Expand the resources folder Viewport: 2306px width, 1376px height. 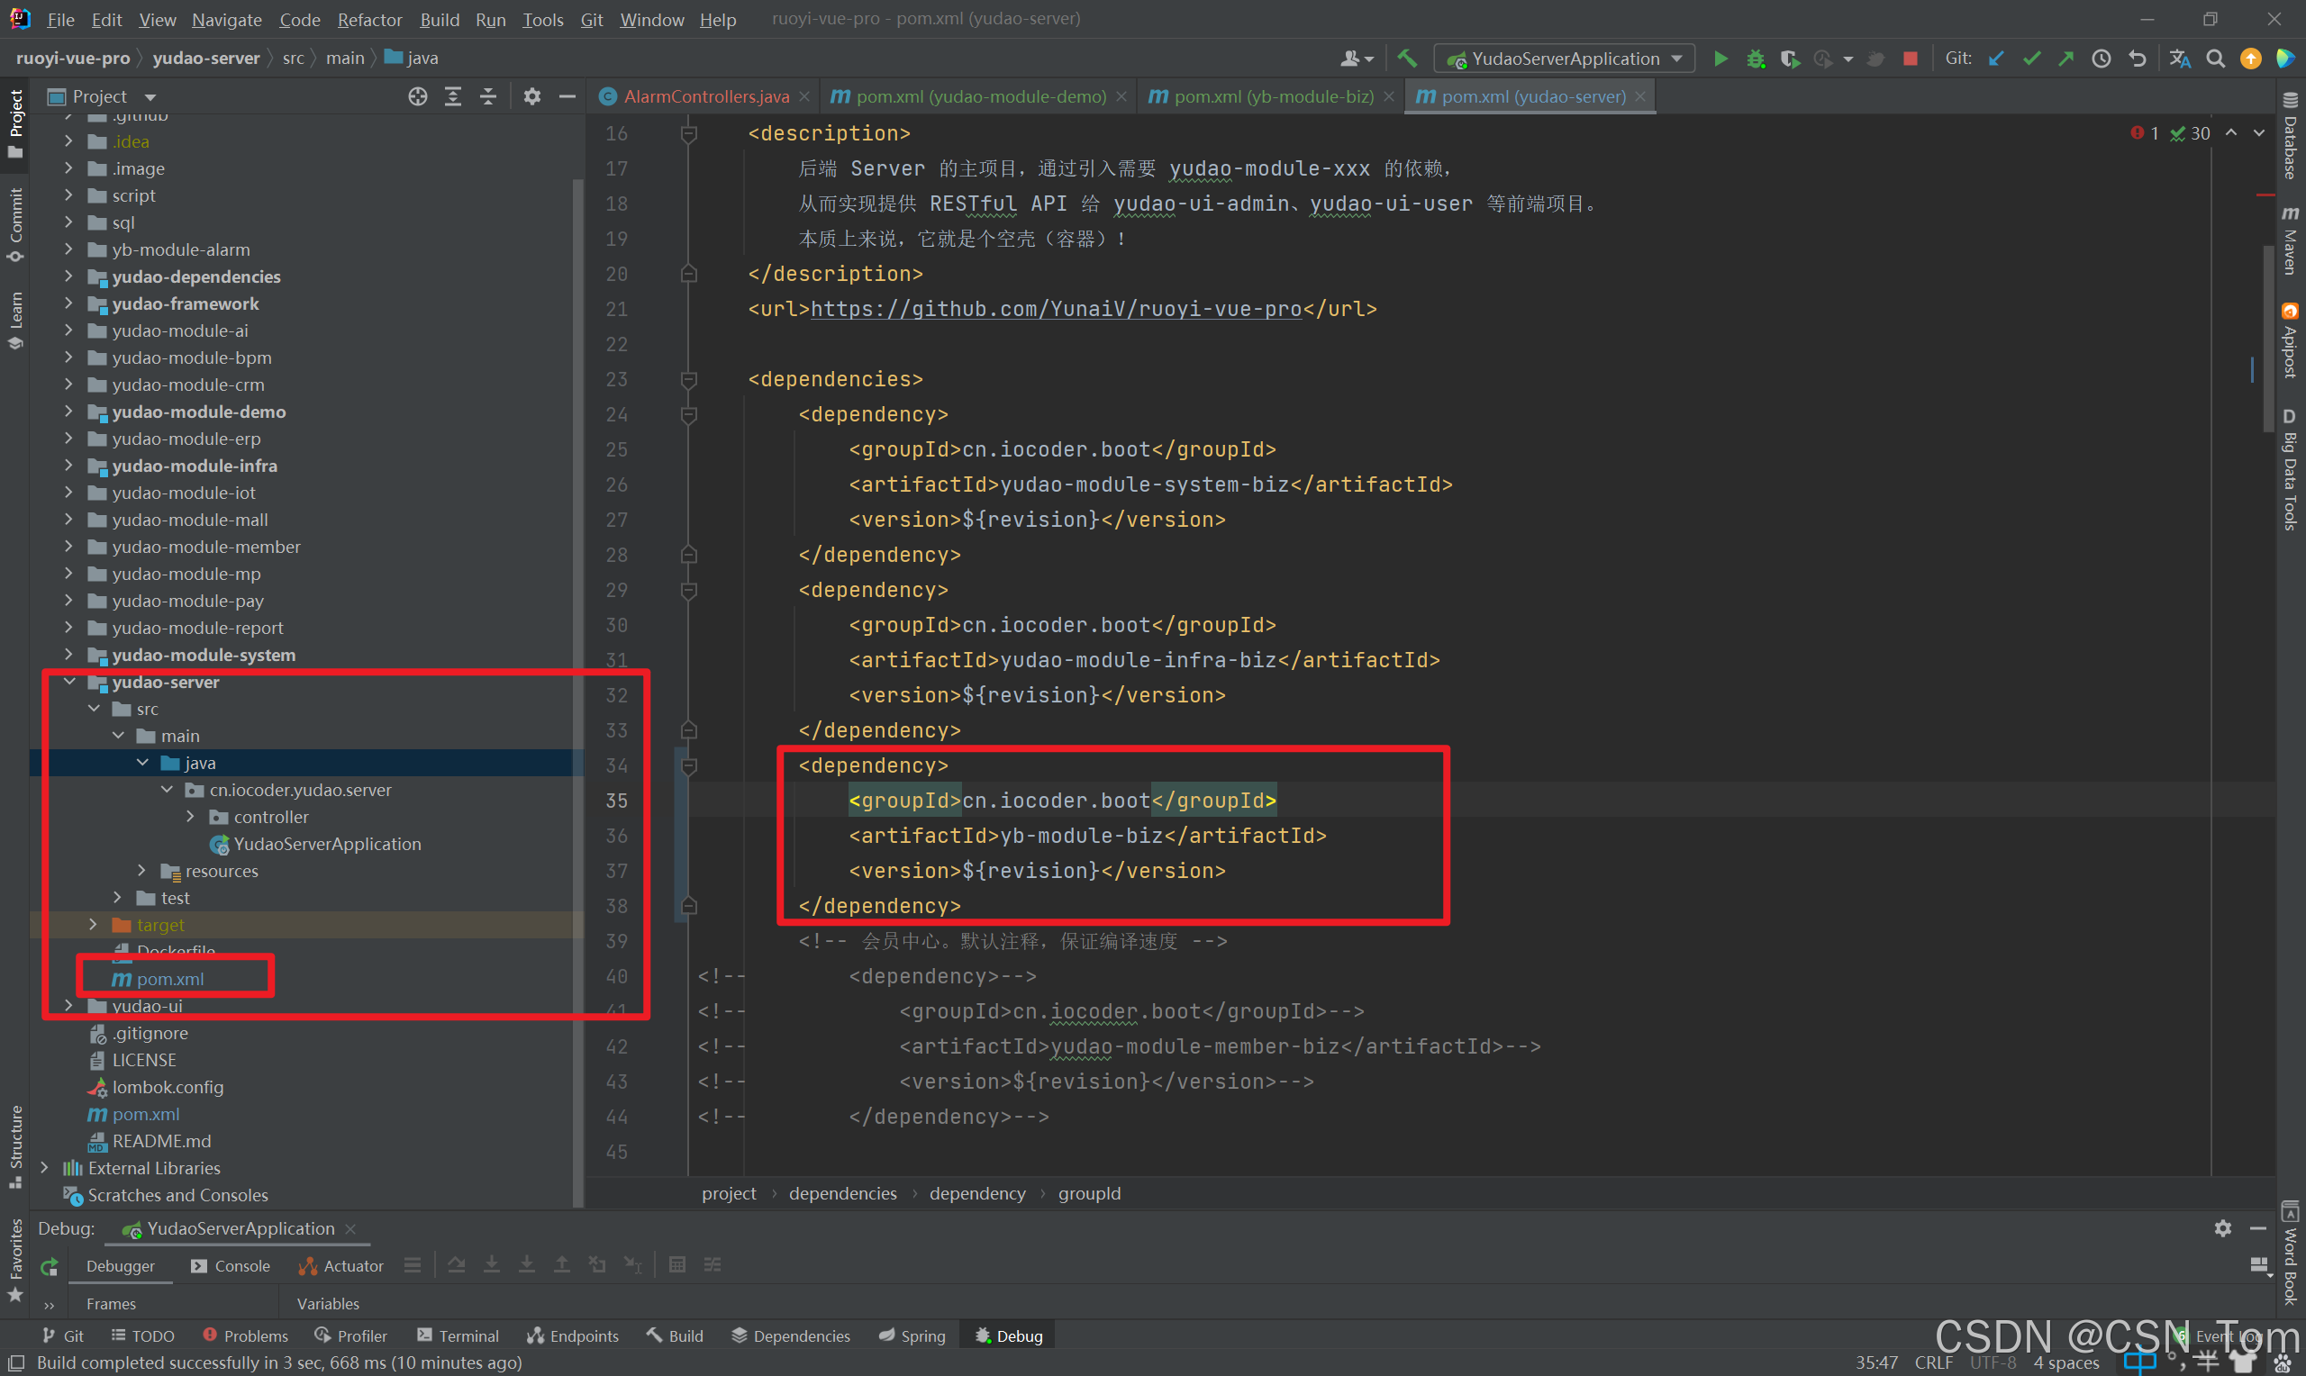pyautogui.click(x=141, y=871)
